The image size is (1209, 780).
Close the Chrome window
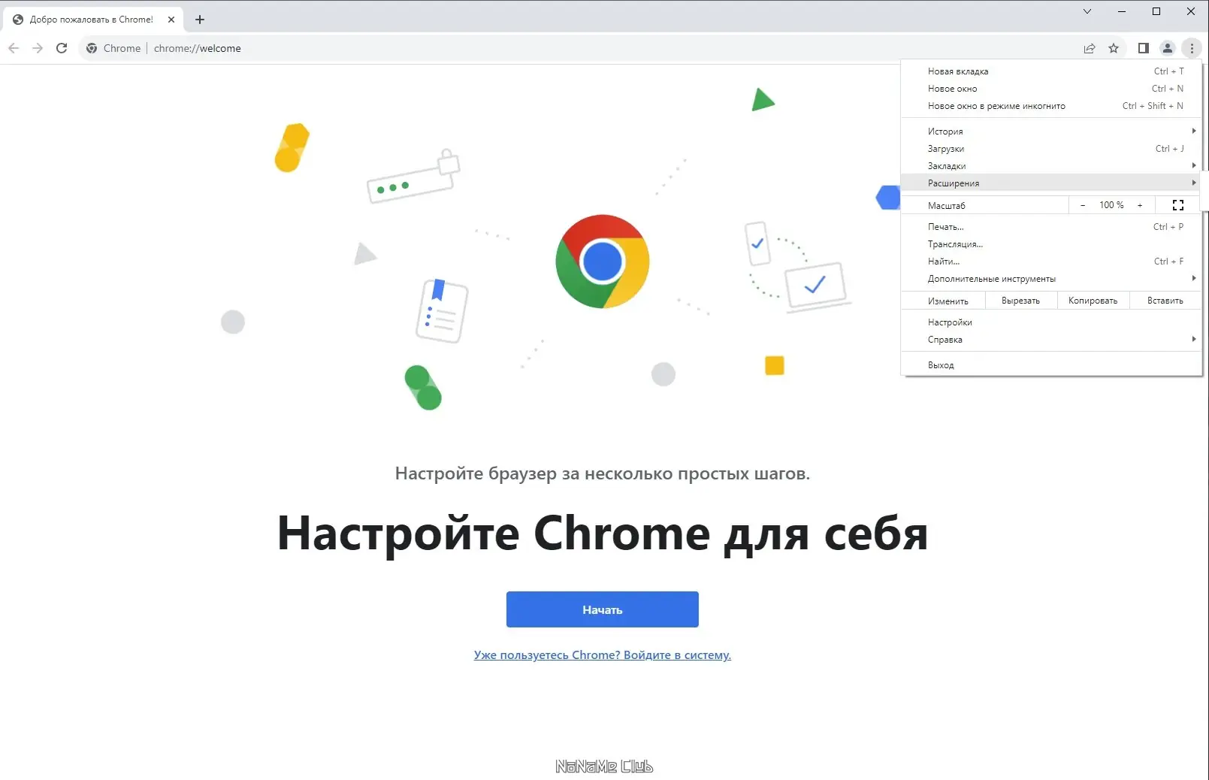pyautogui.click(x=1191, y=11)
